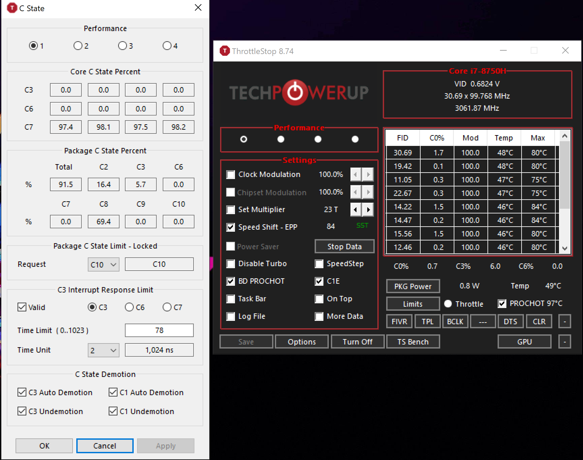Toggle the Speed Shift - EPP checkbox
The height and width of the screenshot is (460, 583).
(231, 227)
